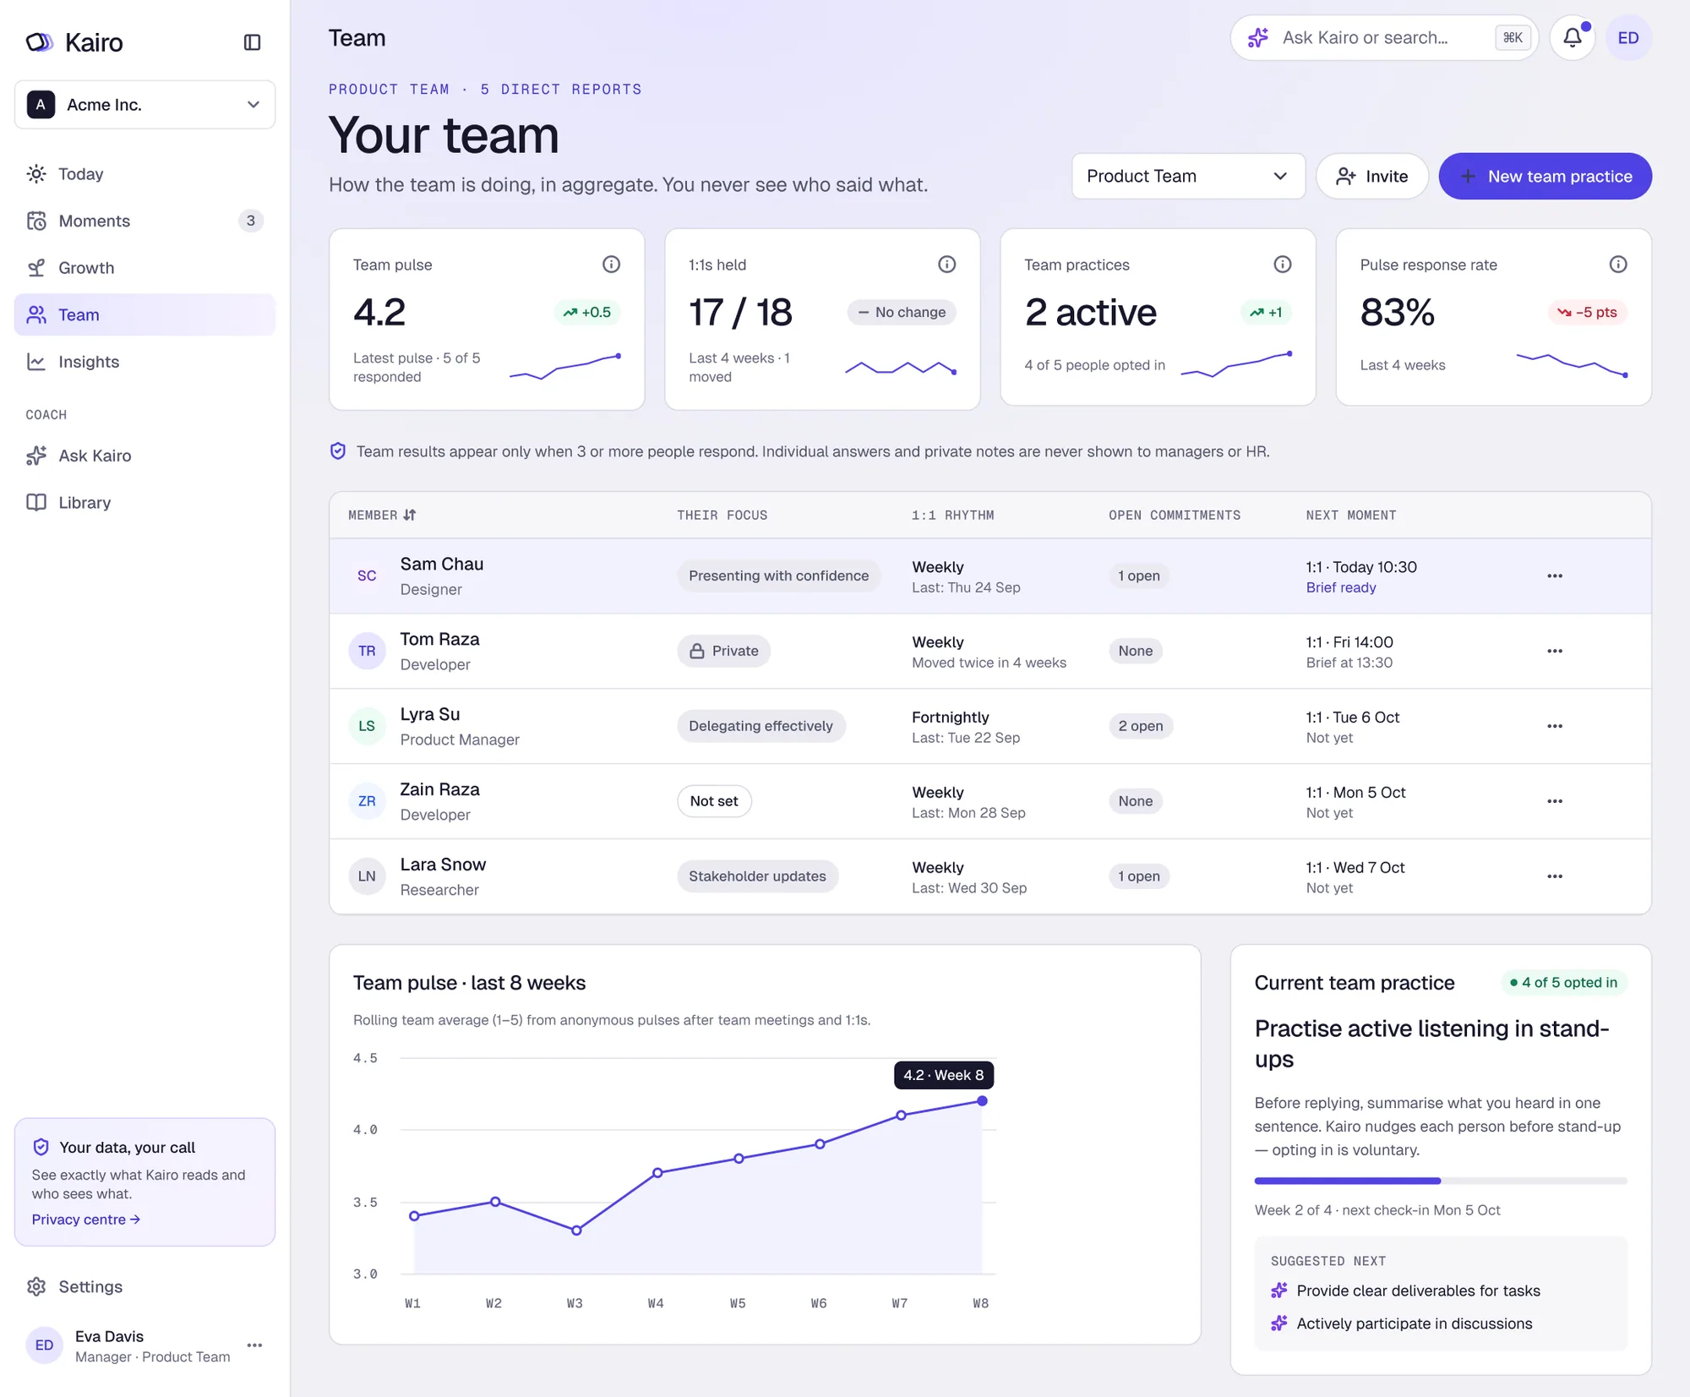Click the sparkle icon beside Provide clear deliverables
Image resolution: width=1690 pixels, height=1397 pixels.
click(x=1279, y=1291)
